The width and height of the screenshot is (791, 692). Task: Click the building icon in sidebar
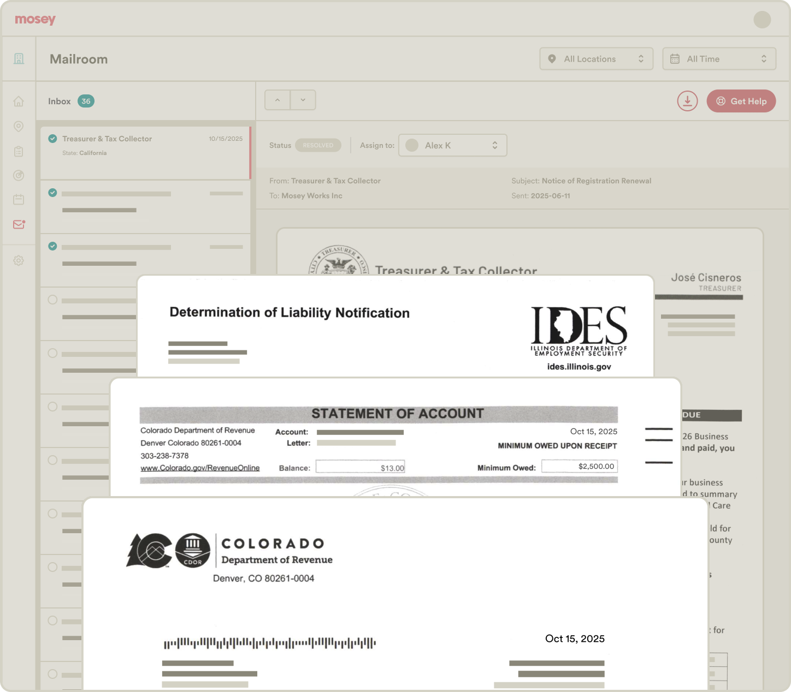pyautogui.click(x=19, y=58)
